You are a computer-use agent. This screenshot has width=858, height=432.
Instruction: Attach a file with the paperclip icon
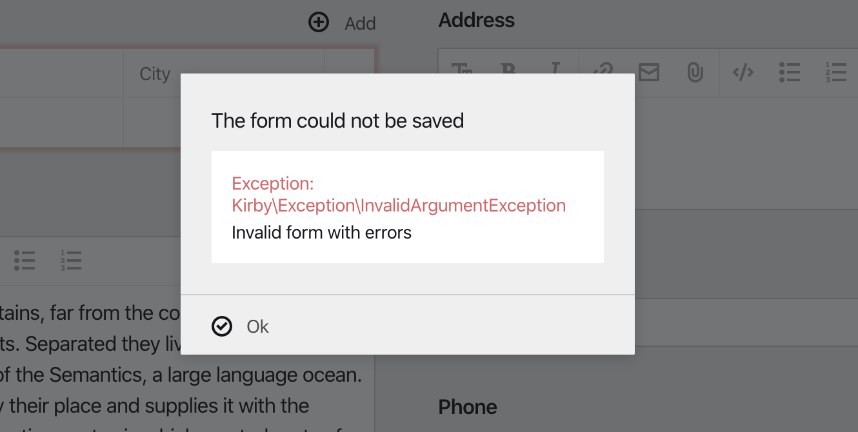[695, 73]
